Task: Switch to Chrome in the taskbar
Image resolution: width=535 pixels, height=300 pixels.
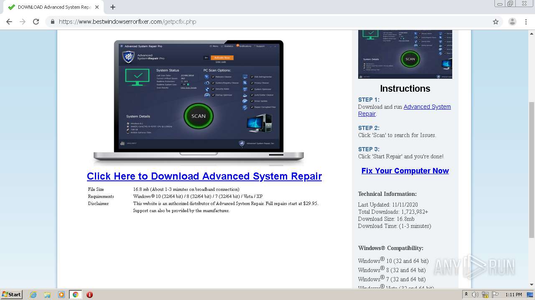Action: coord(75,295)
